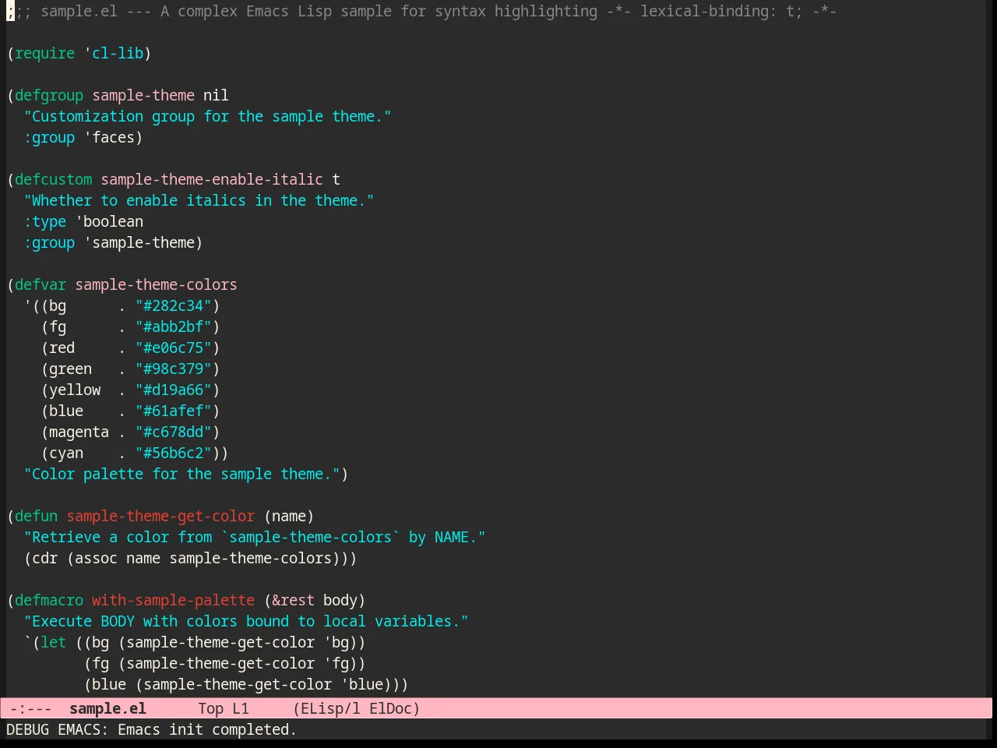Click the color string "#282c34"
The height and width of the screenshot is (748, 997).
[173, 305]
